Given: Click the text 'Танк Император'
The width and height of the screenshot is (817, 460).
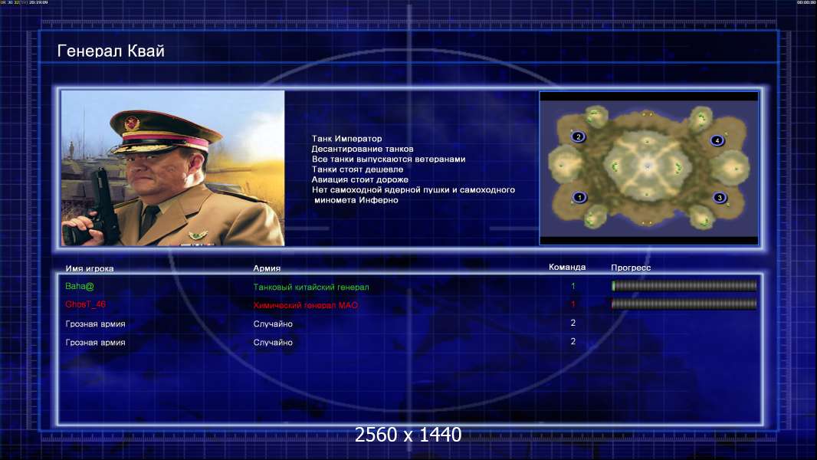Looking at the screenshot, I should 346,139.
